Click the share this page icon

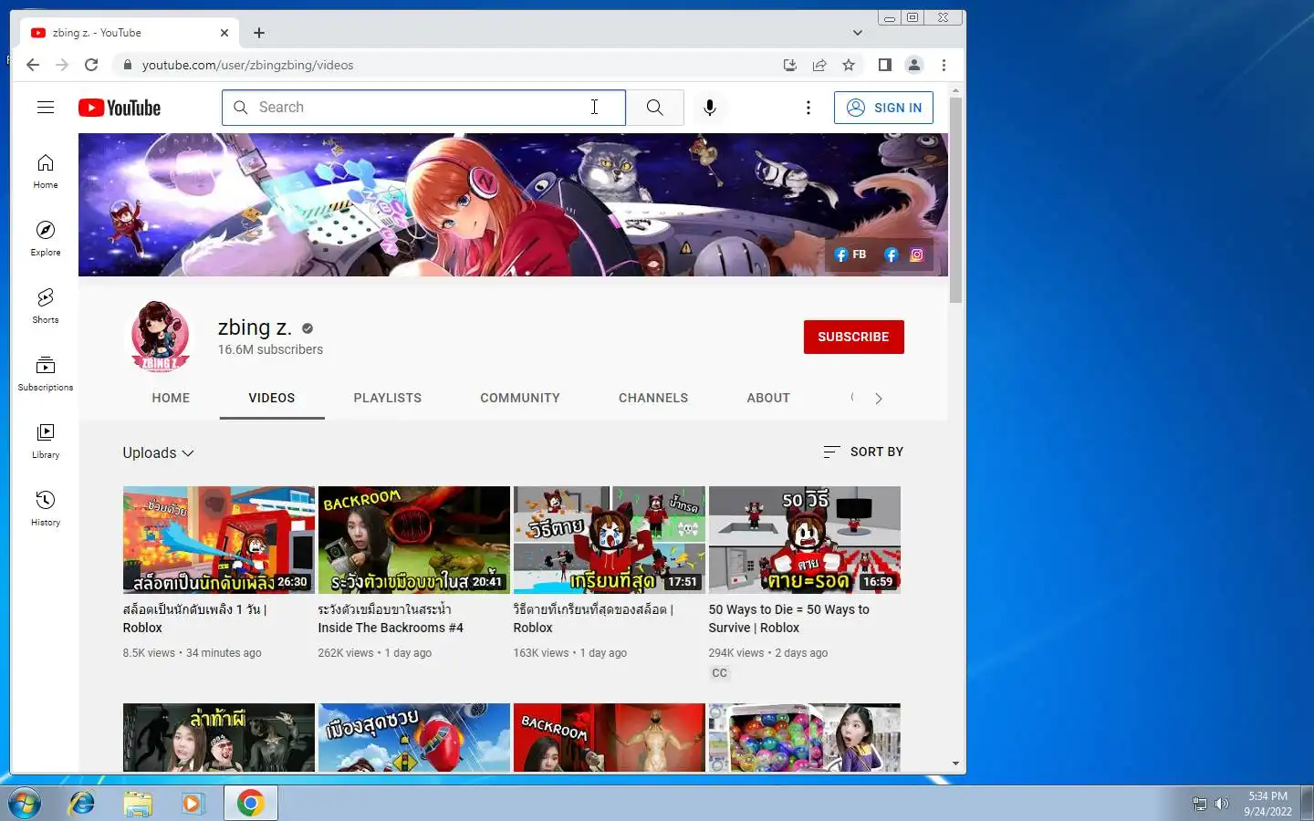coord(819,65)
